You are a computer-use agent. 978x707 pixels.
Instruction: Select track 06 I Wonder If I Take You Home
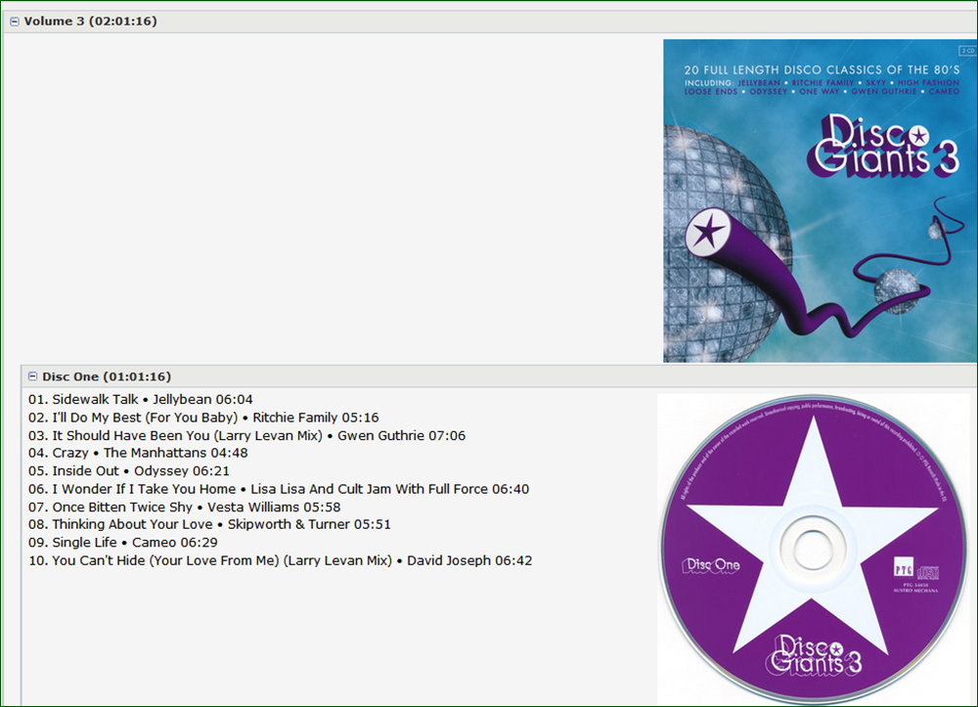click(279, 489)
